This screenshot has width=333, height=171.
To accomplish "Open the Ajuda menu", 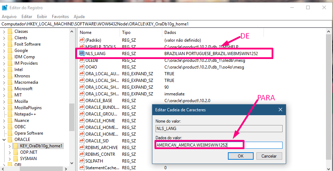I will (x=79, y=16).
